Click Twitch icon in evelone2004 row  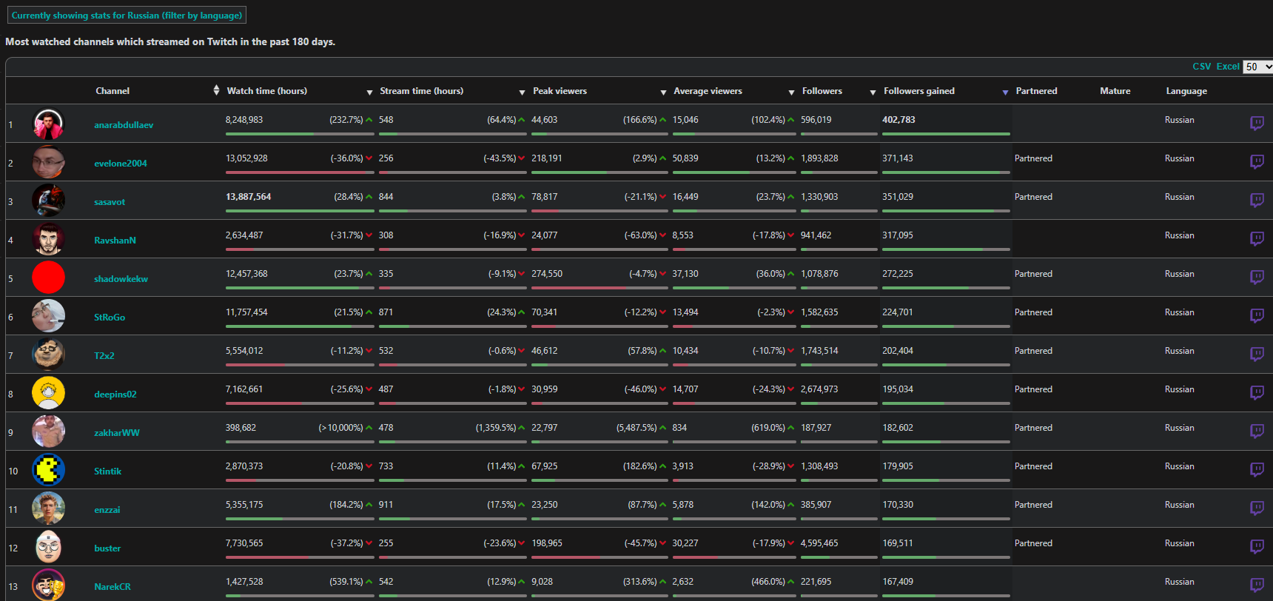coord(1257,161)
